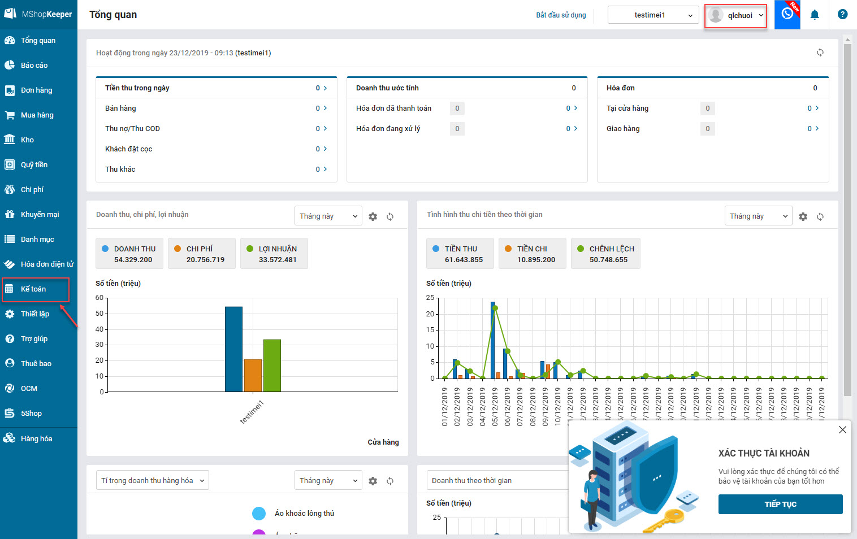Open settings gear for revenue chart
Screen dimensions: 857x539
373,216
